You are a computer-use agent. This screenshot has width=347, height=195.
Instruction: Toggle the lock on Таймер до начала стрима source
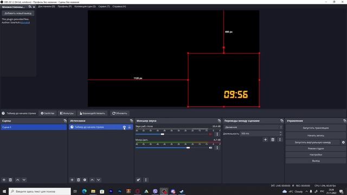pyautogui.click(x=130, y=127)
